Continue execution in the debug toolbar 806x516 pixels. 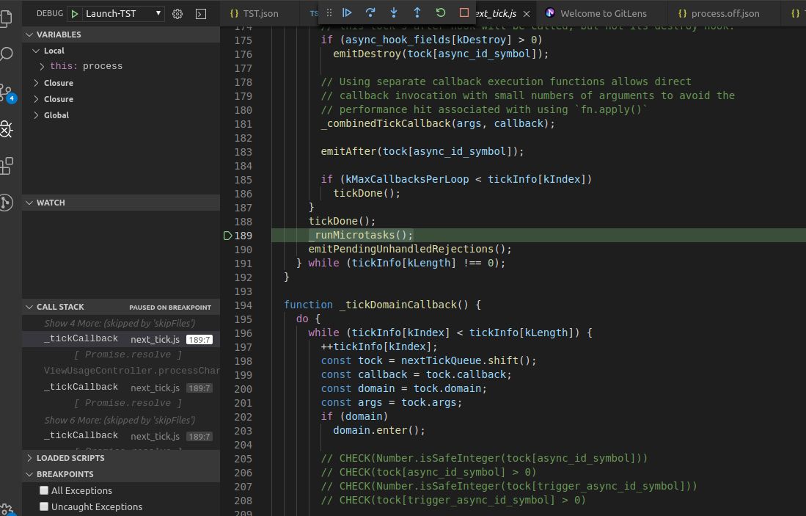point(347,12)
